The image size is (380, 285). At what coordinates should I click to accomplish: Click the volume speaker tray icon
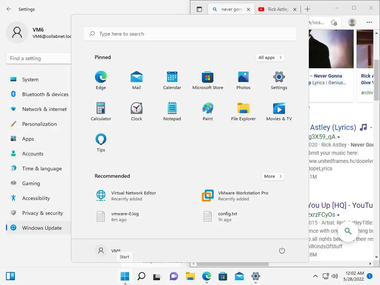pos(335,276)
